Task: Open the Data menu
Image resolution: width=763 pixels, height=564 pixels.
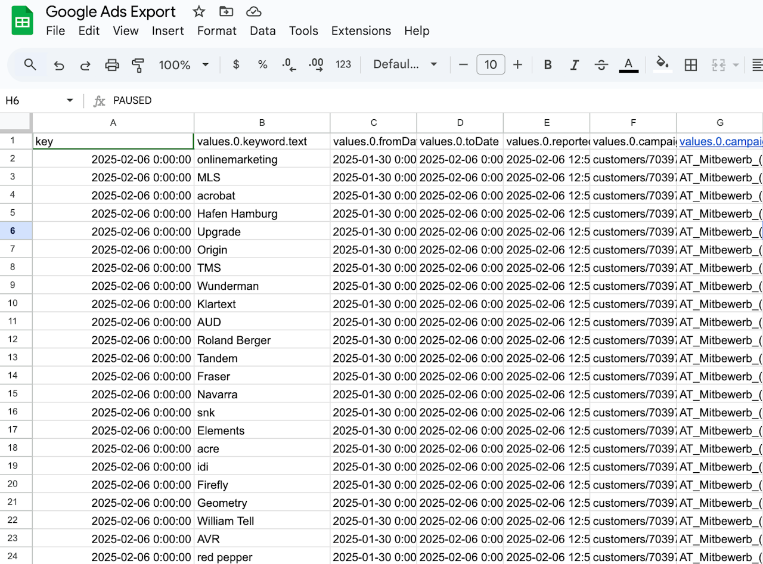Action: point(262,31)
